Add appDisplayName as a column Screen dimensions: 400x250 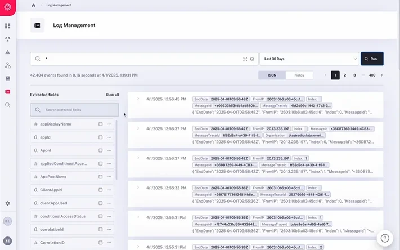pos(101,124)
